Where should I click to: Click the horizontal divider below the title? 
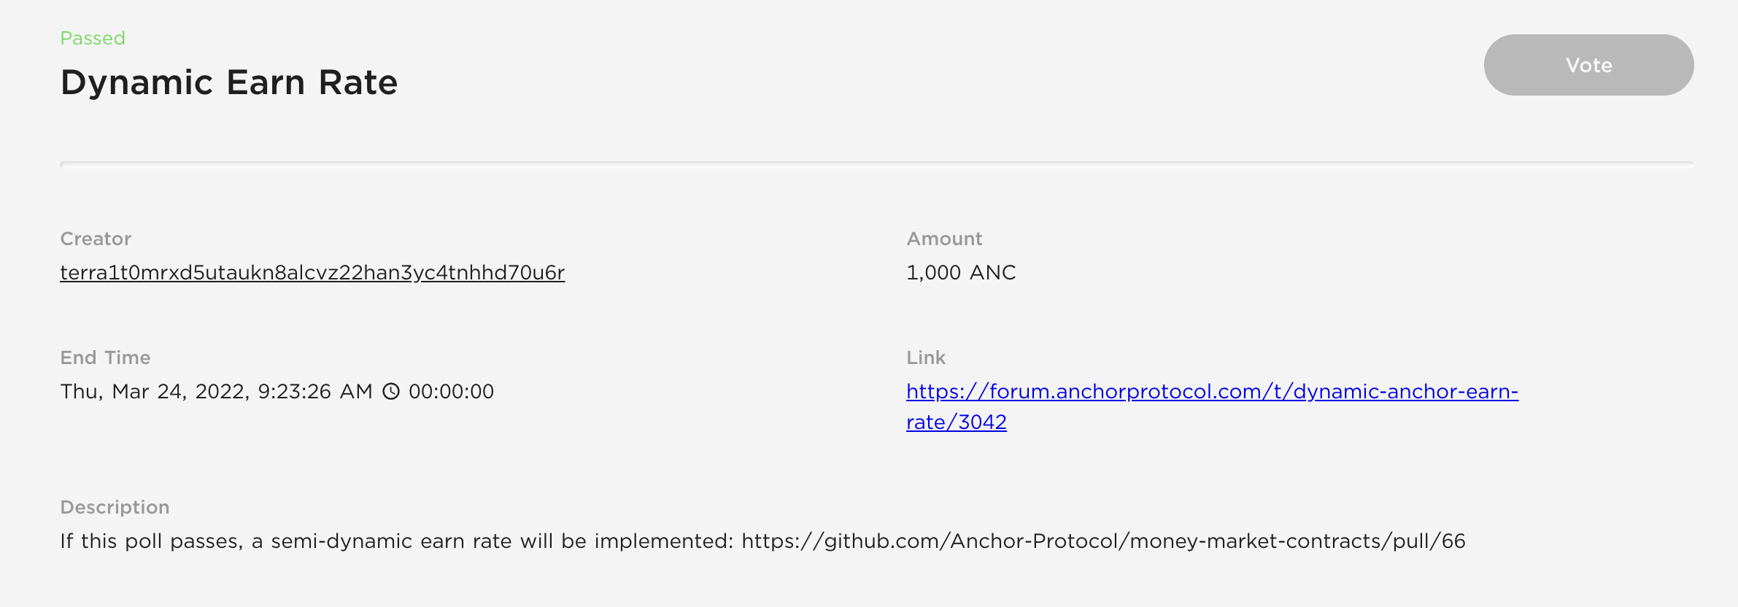coord(877,165)
